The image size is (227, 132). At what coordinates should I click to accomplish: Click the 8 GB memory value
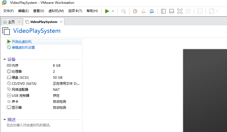click(57, 66)
